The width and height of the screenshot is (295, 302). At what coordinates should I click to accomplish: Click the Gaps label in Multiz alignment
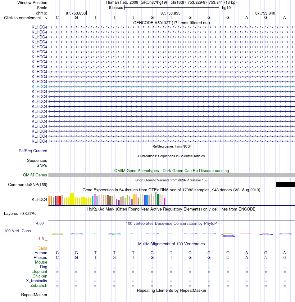pyautogui.click(x=42, y=248)
